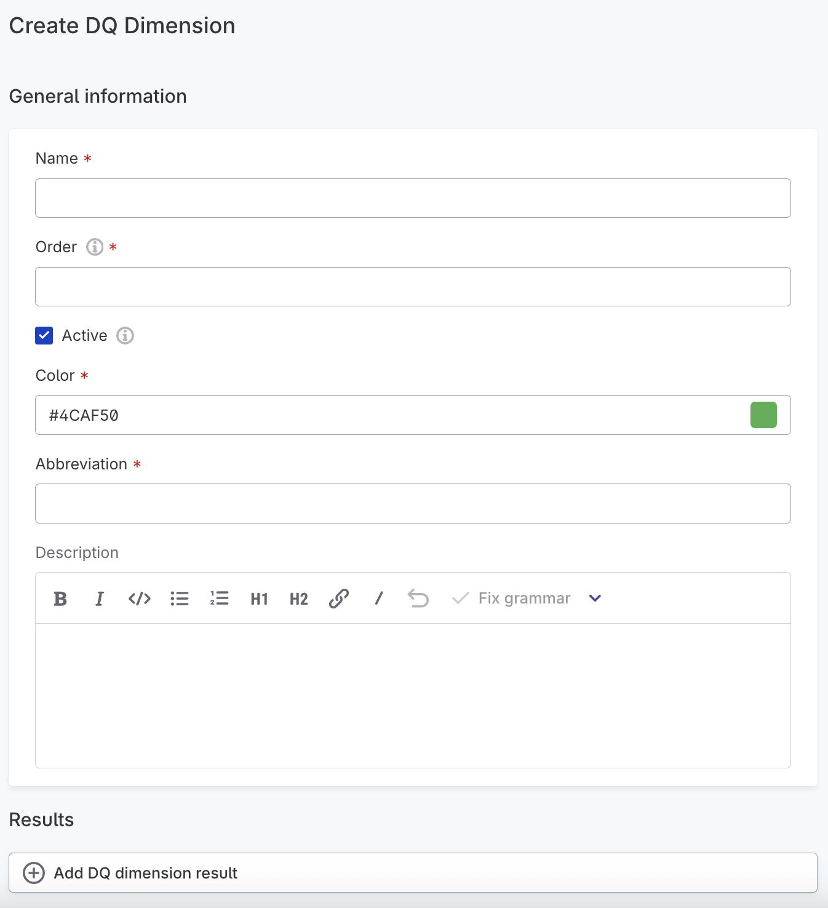Undo the last edit in Description
Image resolution: width=828 pixels, height=908 pixels.
pyautogui.click(x=418, y=599)
